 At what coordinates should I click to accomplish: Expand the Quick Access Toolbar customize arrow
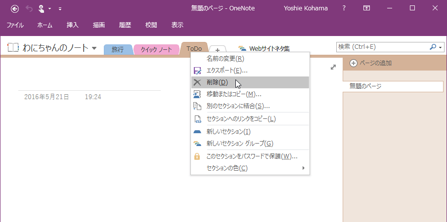[60, 8]
